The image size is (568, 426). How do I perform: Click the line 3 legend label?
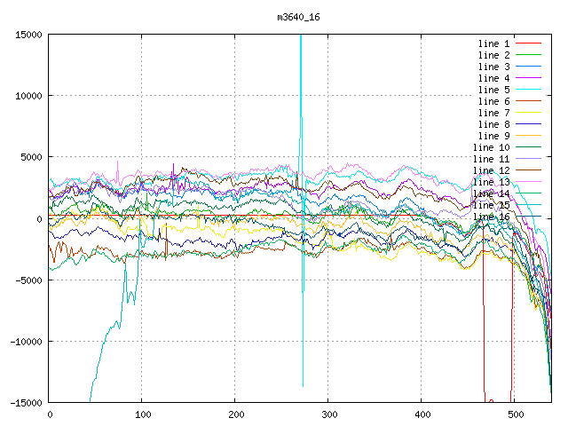point(493,67)
